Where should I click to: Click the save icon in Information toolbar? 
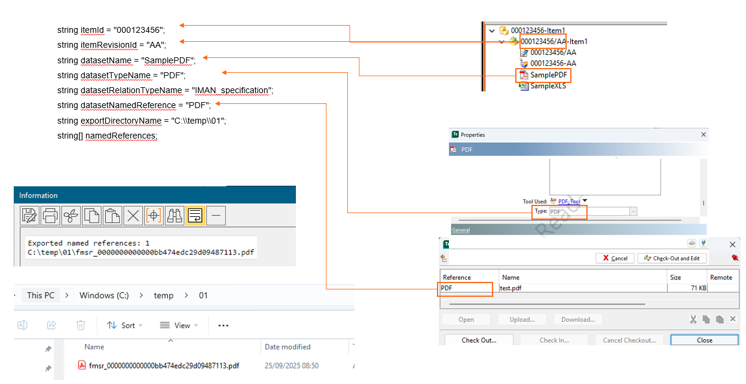tap(29, 216)
